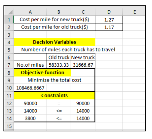
Task: Select column D header
Action: (109, 12)
